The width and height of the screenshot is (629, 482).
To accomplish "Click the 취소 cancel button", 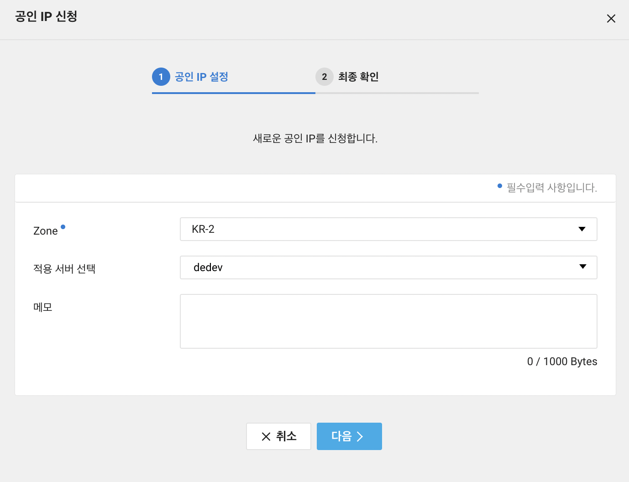I will coord(278,436).
